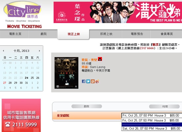Go to next month in calendar
182x132 pixels.
pos(39,51)
